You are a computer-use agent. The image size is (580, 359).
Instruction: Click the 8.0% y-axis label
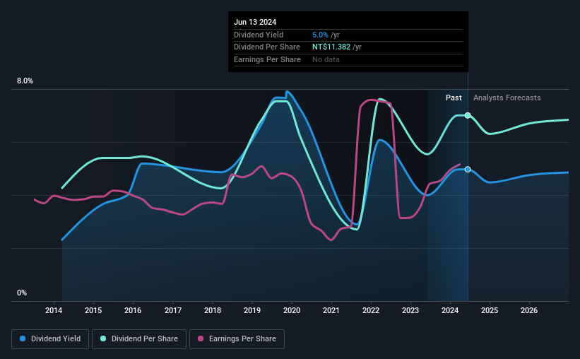click(x=25, y=81)
